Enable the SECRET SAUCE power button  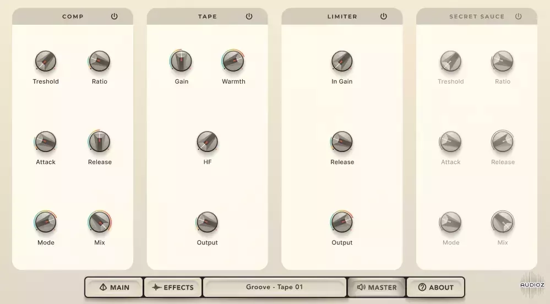point(519,16)
